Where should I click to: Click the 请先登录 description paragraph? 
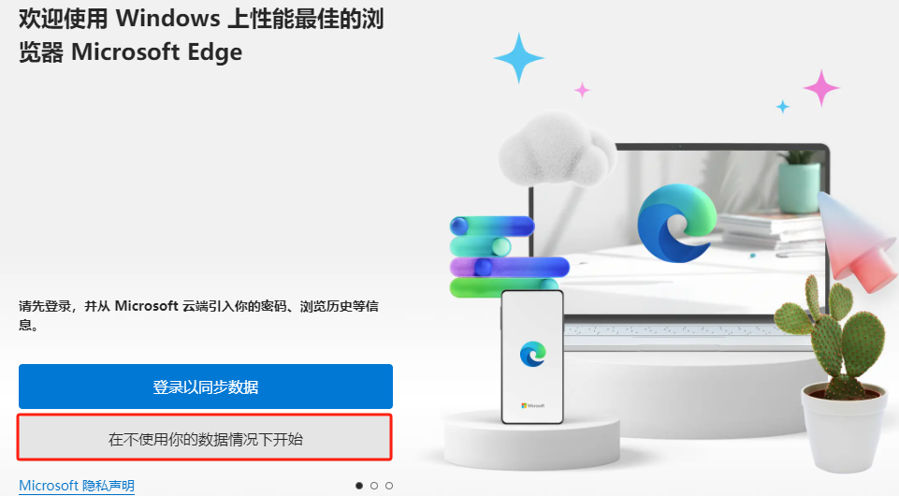coord(198,315)
